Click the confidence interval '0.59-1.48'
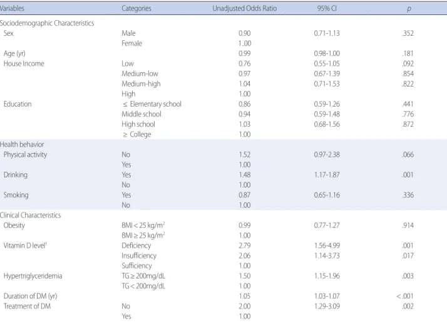The image size is (447, 323). point(327,114)
